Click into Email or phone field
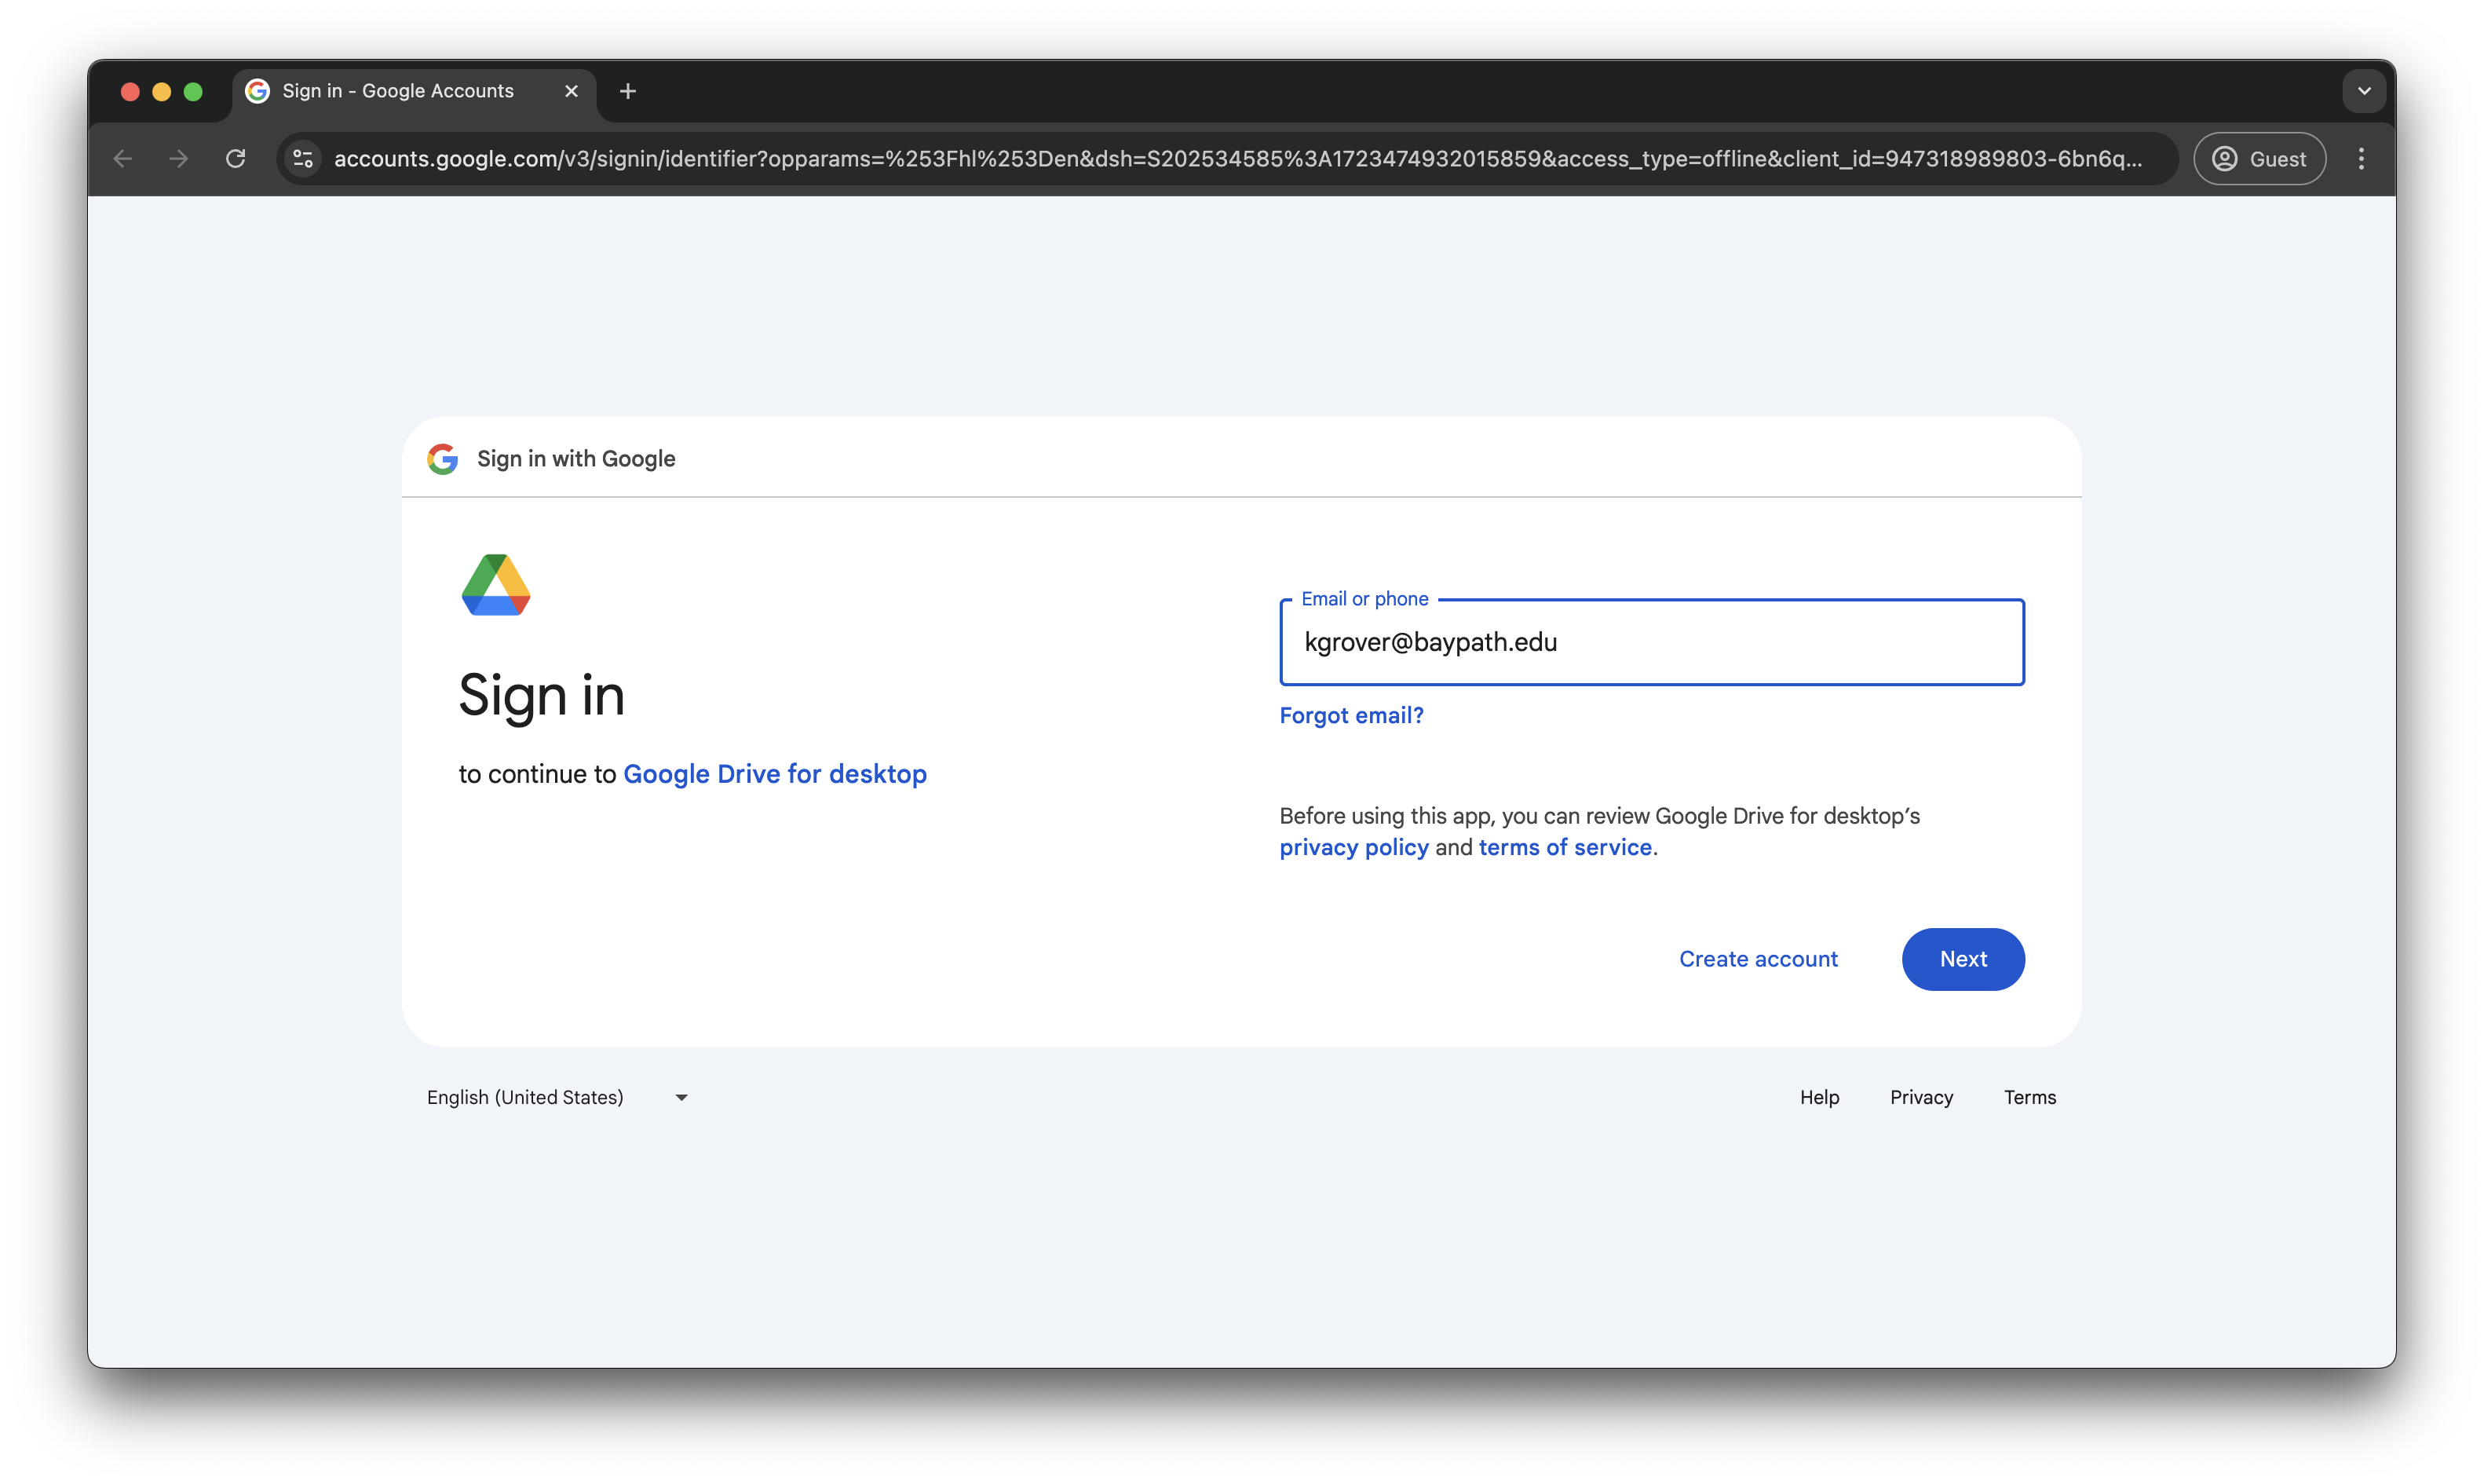The height and width of the screenshot is (1484, 2484). point(1651,643)
